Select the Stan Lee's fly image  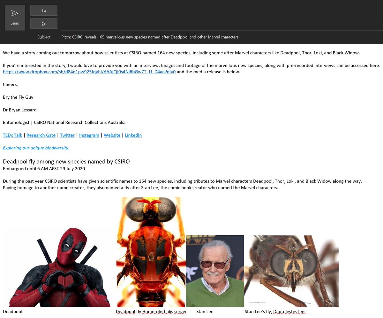[x=291, y=271]
